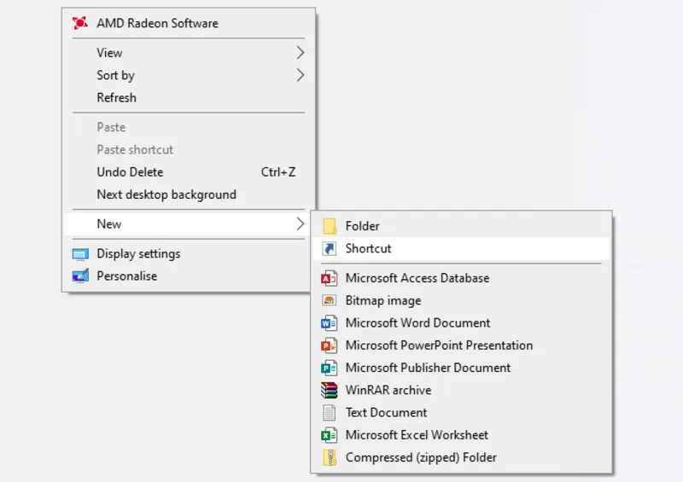Expand the View submenu arrow

coord(301,53)
